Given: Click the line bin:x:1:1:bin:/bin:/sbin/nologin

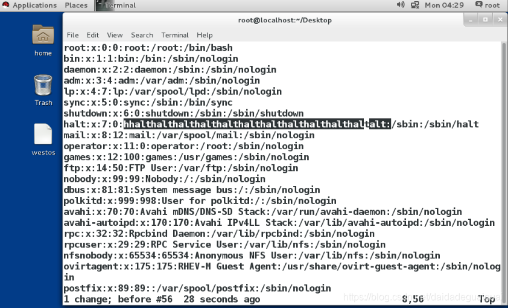Looking at the screenshot, I should (x=151, y=59).
